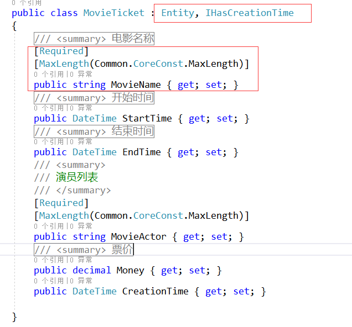Open references CodeLens above MovieActor
352x327 pixels.
coord(49,226)
